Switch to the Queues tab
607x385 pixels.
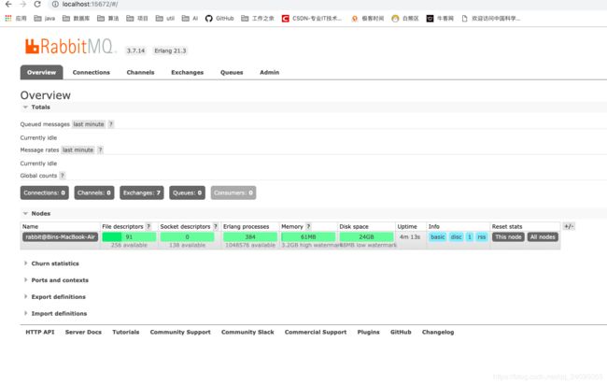tap(232, 73)
